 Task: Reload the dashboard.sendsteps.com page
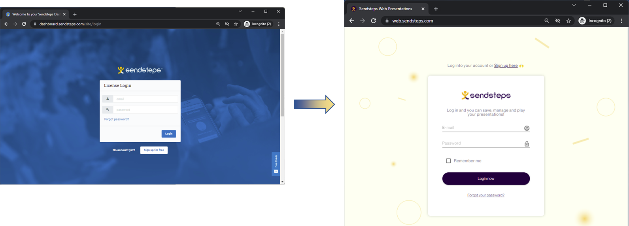tap(24, 24)
